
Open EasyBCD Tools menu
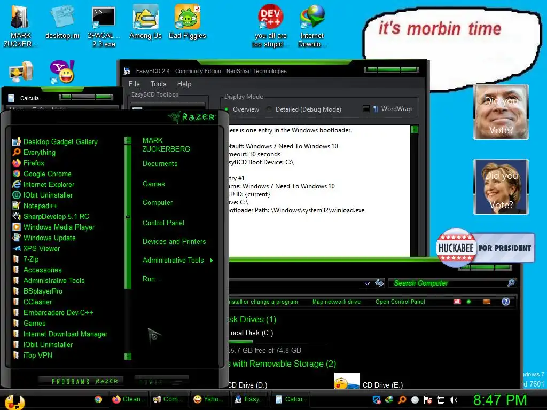(x=158, y=84)
